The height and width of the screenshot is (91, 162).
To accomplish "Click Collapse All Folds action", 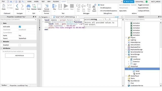I will pos(144,11).
